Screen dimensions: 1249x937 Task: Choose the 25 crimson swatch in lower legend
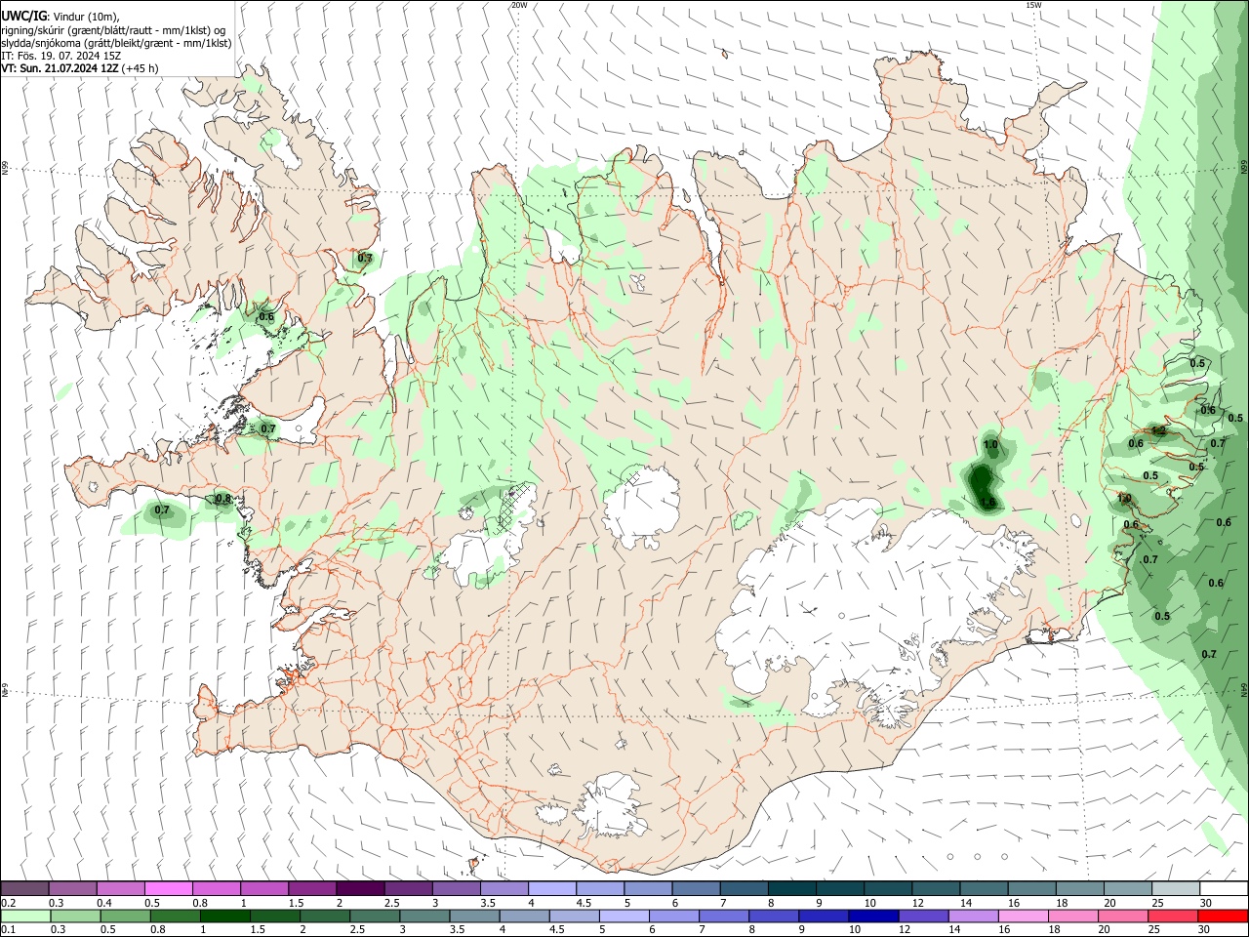pos(1174,916)
